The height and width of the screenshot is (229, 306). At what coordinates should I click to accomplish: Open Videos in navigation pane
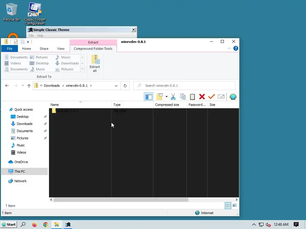click(x=21, y=152)
